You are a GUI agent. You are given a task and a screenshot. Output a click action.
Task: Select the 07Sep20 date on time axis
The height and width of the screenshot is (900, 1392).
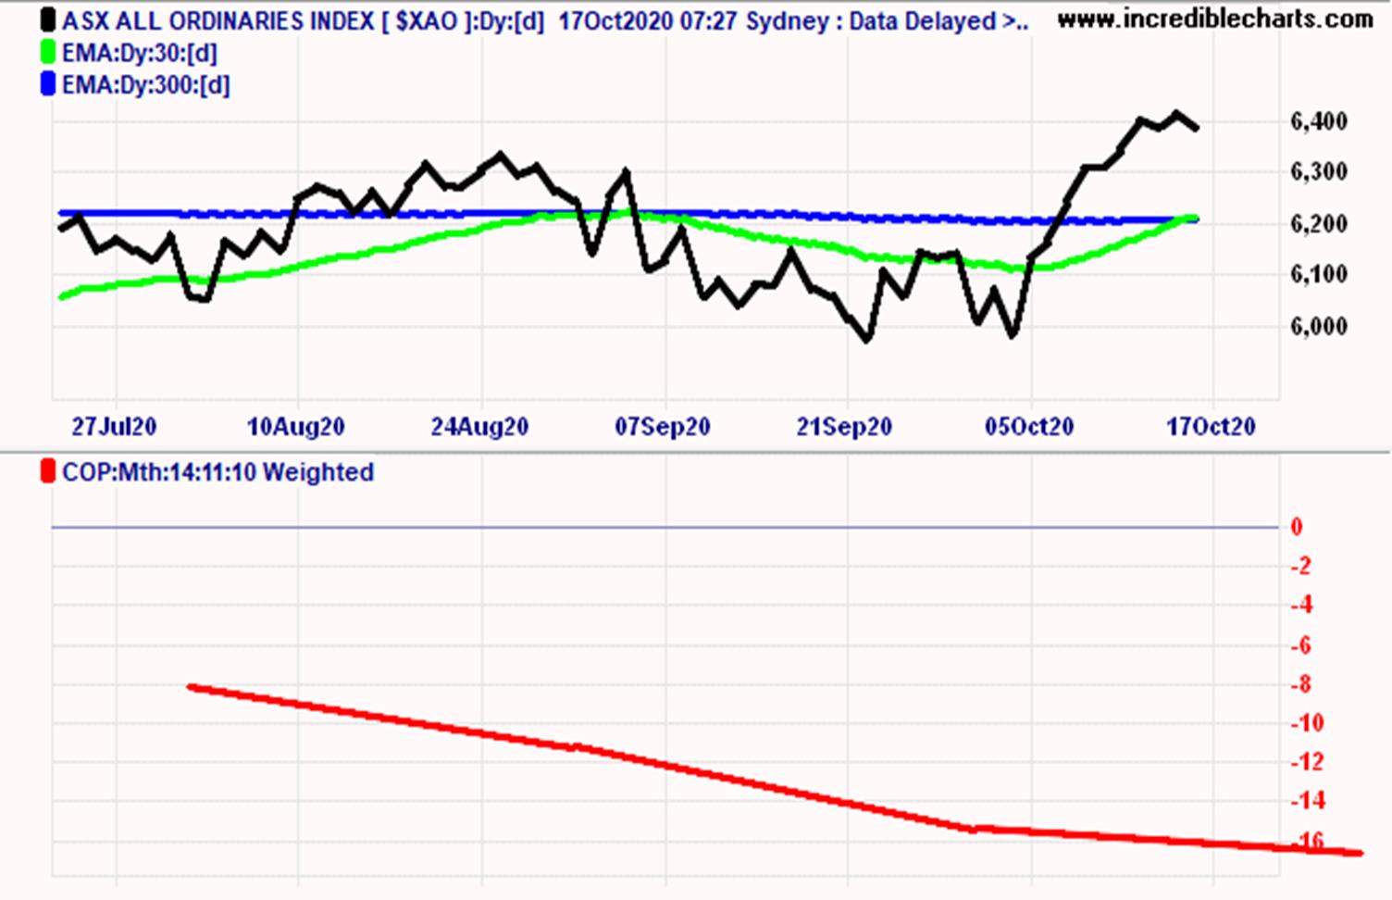(x=663, y=427)
